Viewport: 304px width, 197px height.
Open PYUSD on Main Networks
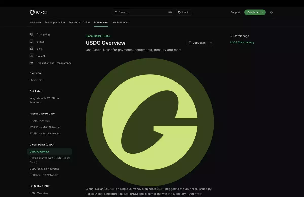[45, 127]
